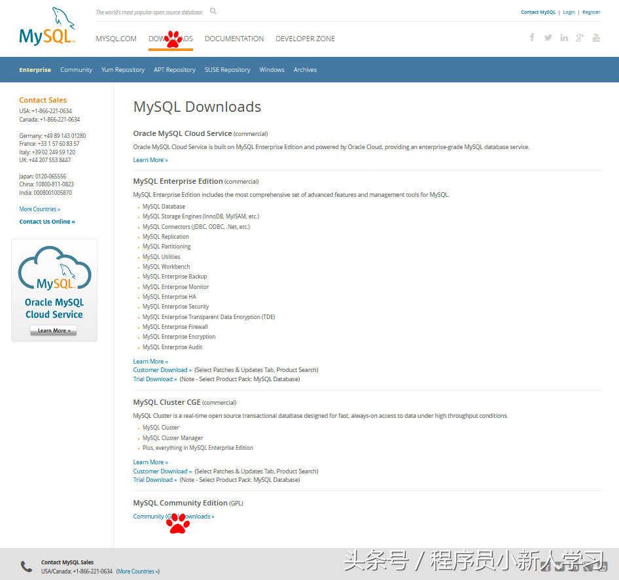
Task: Click the YouTube icon in the header
Action: 596,37
